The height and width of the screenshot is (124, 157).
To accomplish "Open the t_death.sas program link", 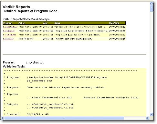I will click(9, 31).
